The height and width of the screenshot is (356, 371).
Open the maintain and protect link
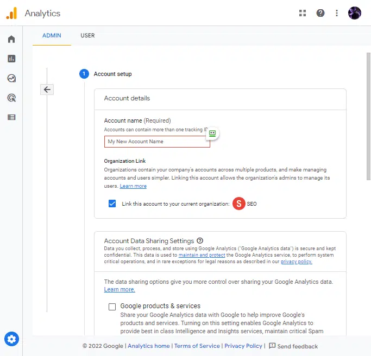[202, 255]
